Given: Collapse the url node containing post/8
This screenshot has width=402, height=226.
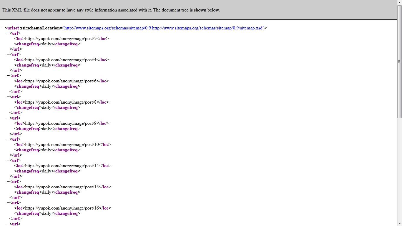Looking at the screenshot, I should point(8,97).
